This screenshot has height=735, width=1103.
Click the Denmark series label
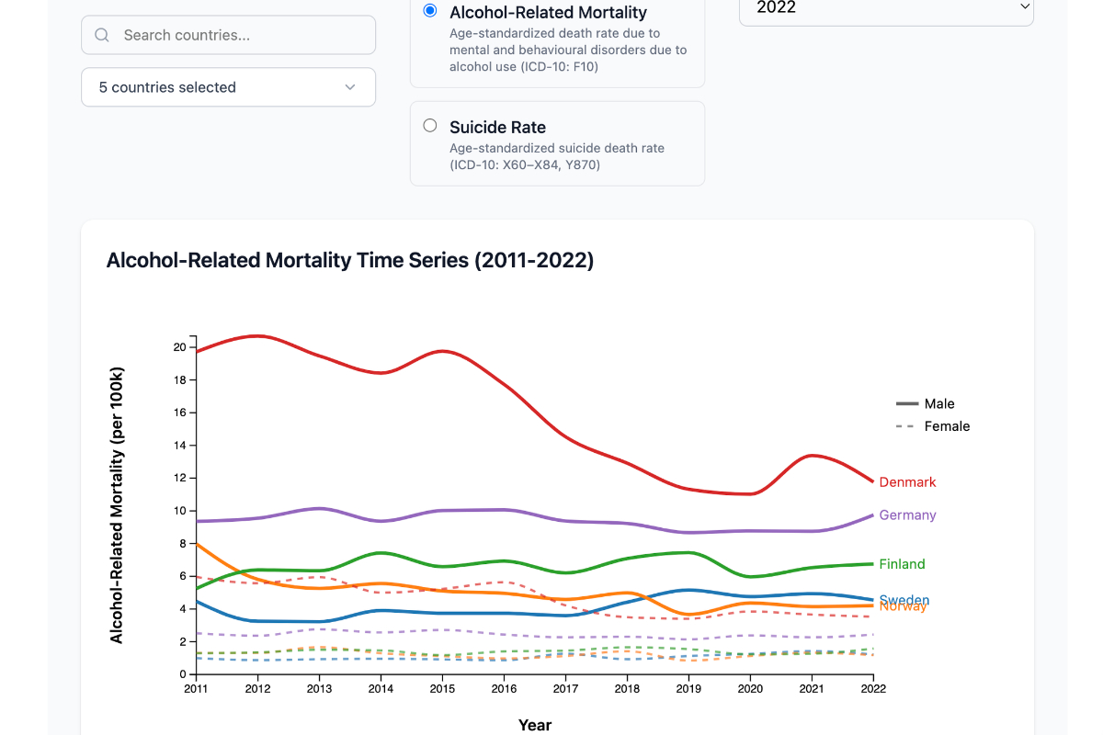(907, 482)
